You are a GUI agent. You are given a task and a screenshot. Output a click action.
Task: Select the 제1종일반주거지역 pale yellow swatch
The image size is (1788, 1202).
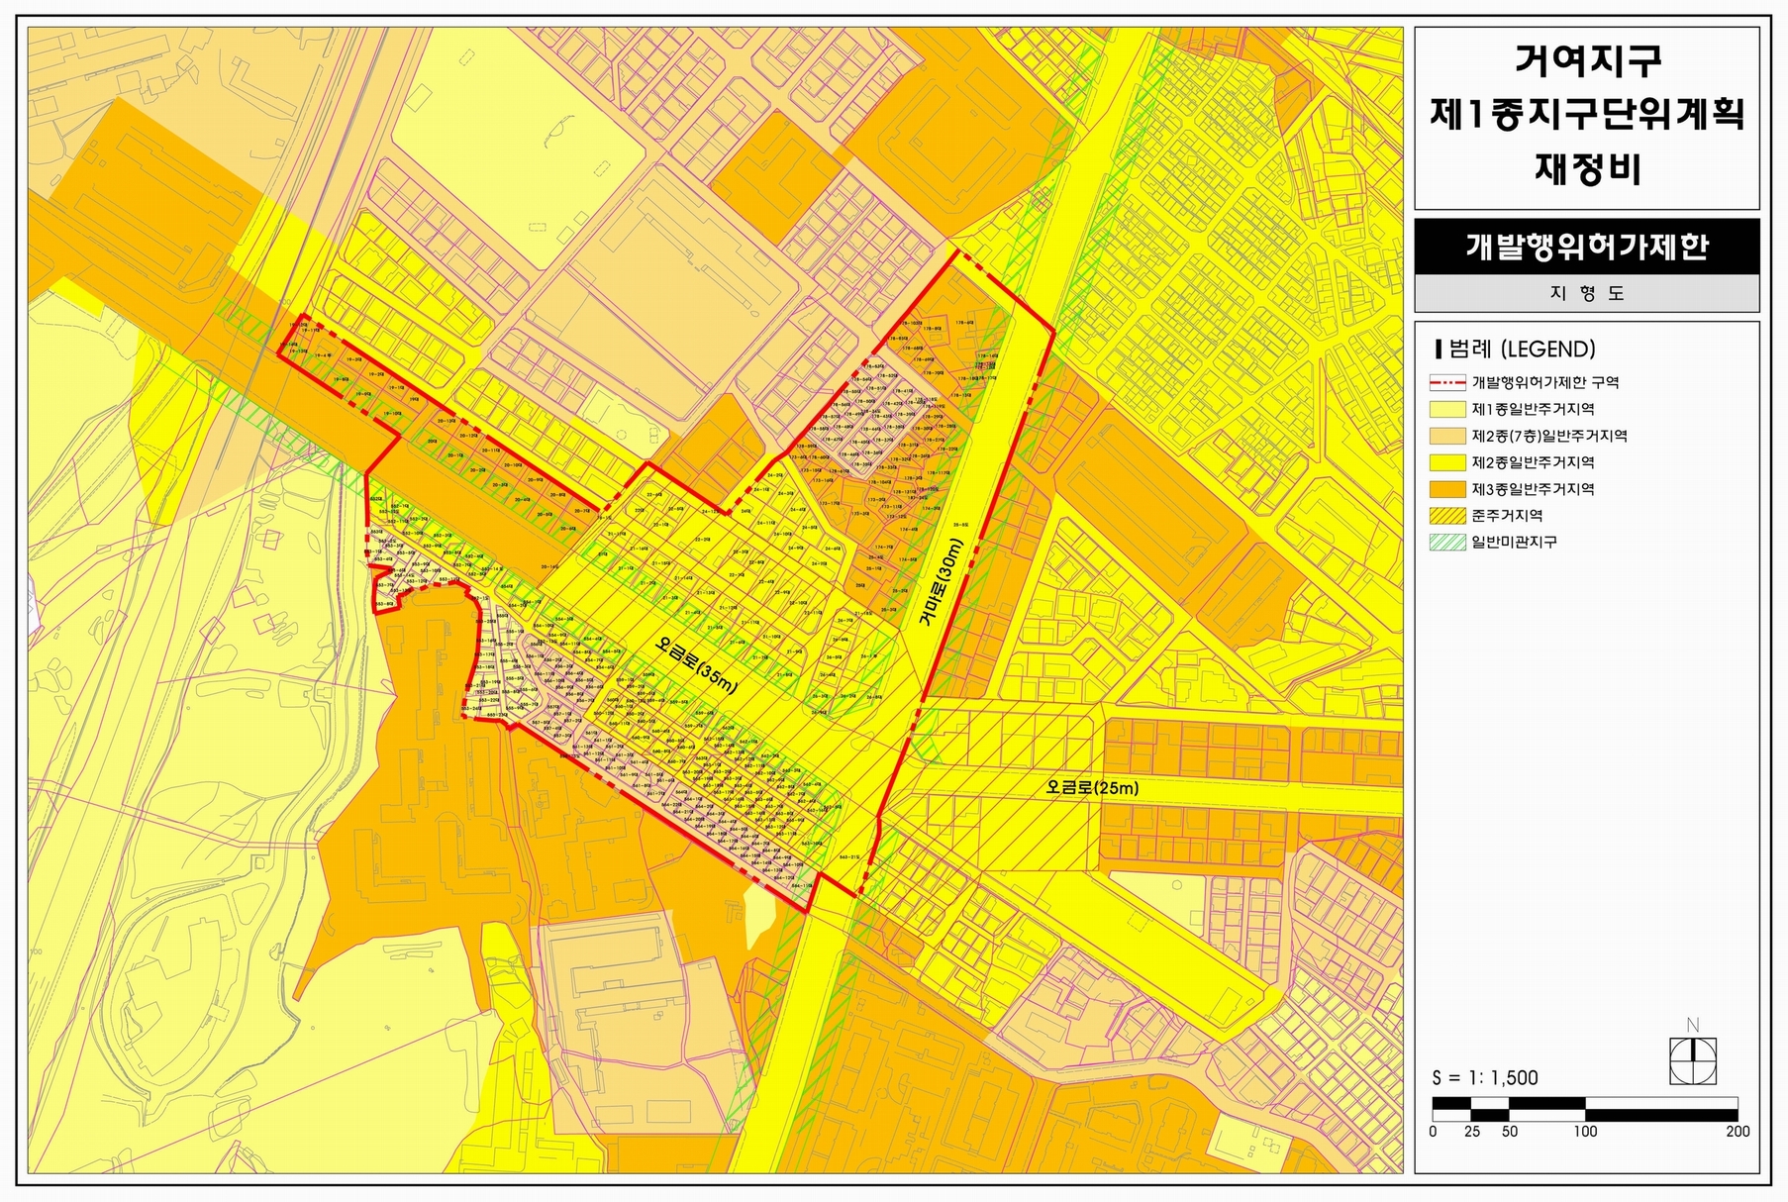pyautogui.click(x=1447, y=409)
